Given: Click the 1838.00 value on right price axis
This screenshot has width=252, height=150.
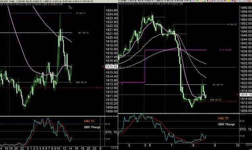Looking at the screenshot, I should pyautogui.click(x=246, y=51).
